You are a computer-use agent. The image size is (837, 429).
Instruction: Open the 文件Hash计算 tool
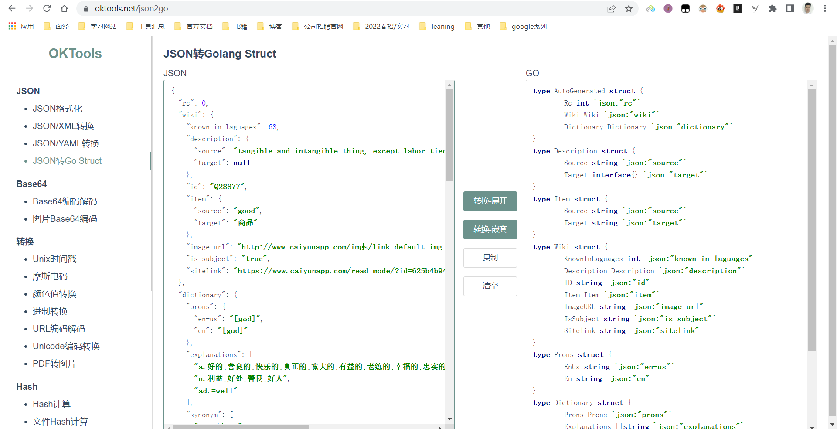tap(60, 422)
